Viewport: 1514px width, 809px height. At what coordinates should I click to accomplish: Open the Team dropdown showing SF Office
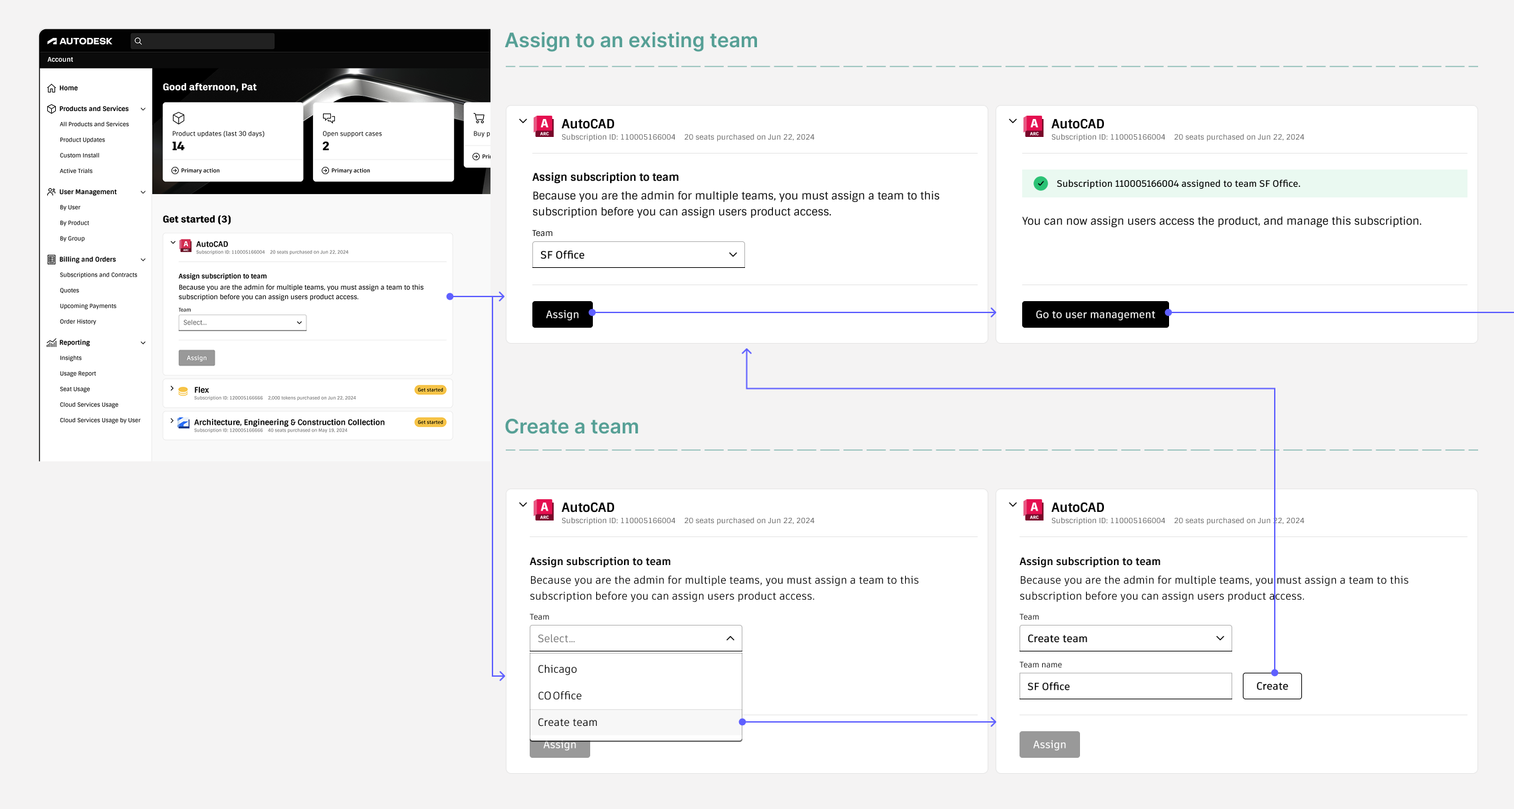(x=639, y=255)
